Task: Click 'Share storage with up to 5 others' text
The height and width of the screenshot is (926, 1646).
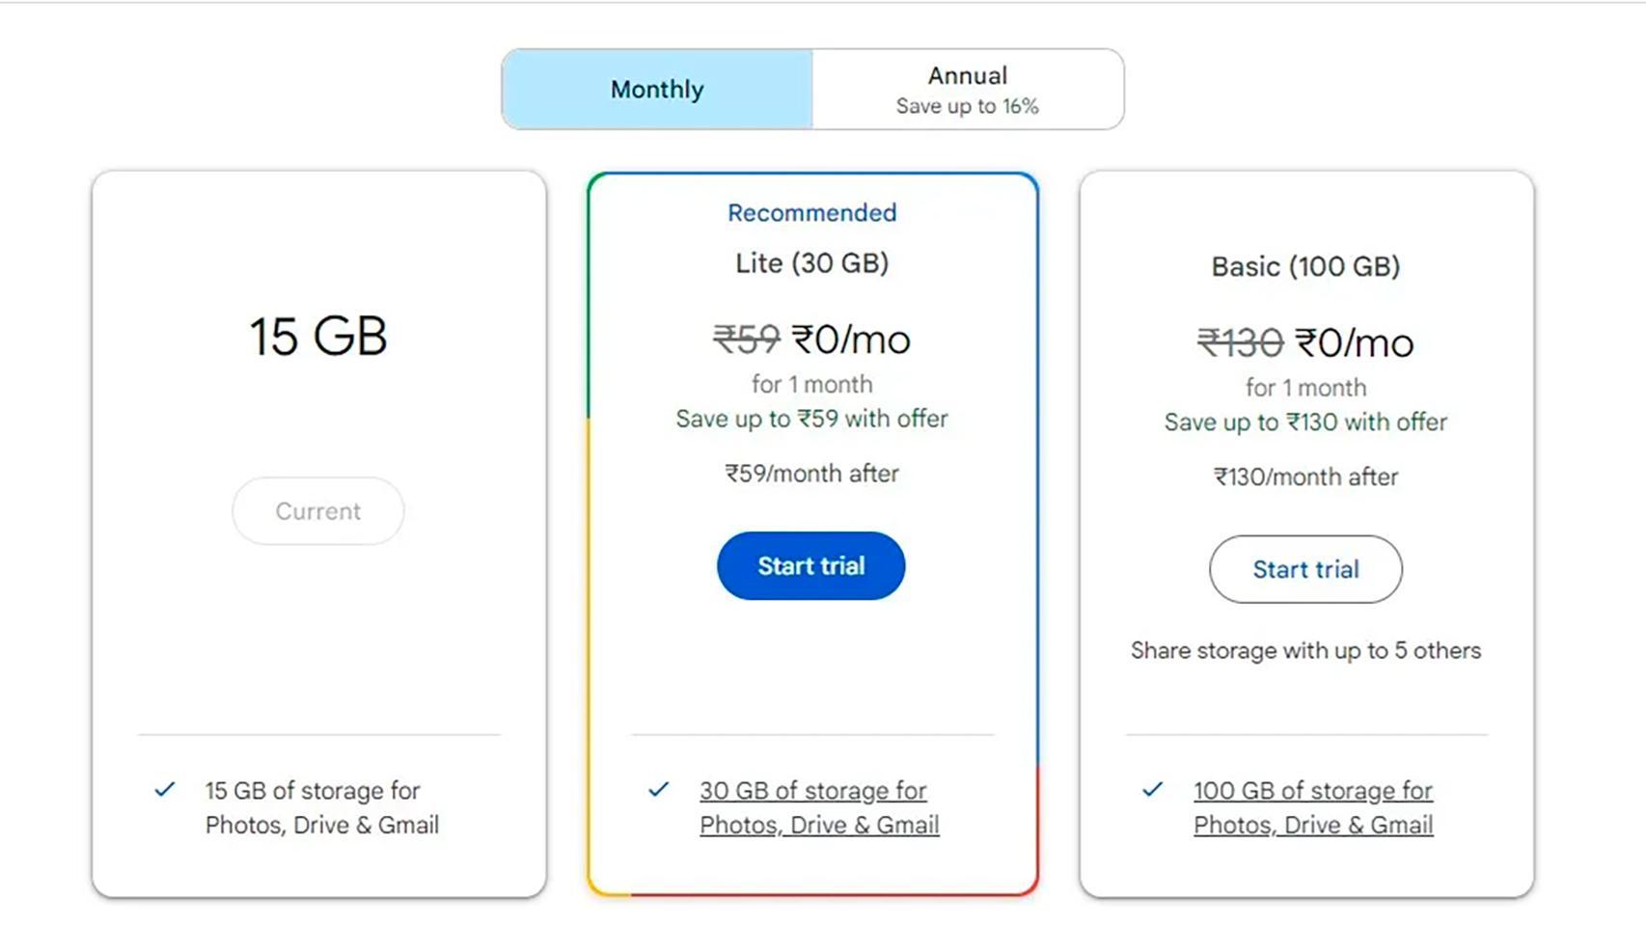Action: pyautogui.click(x=1304, y=650)
